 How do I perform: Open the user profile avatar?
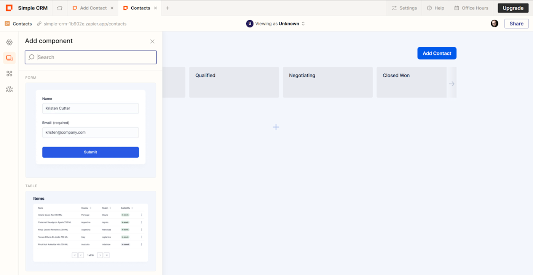coord(495,24)
